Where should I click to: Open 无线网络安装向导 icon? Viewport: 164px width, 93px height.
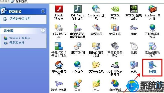click(x=115, y=65)
